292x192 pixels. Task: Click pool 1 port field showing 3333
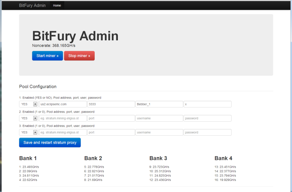click(x=111, y=104)
